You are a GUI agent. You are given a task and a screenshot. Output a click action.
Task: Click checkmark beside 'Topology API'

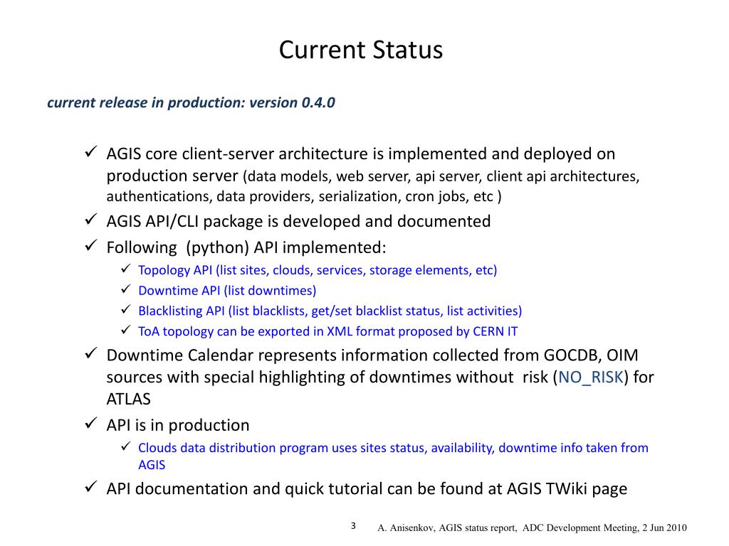point(125,268)
